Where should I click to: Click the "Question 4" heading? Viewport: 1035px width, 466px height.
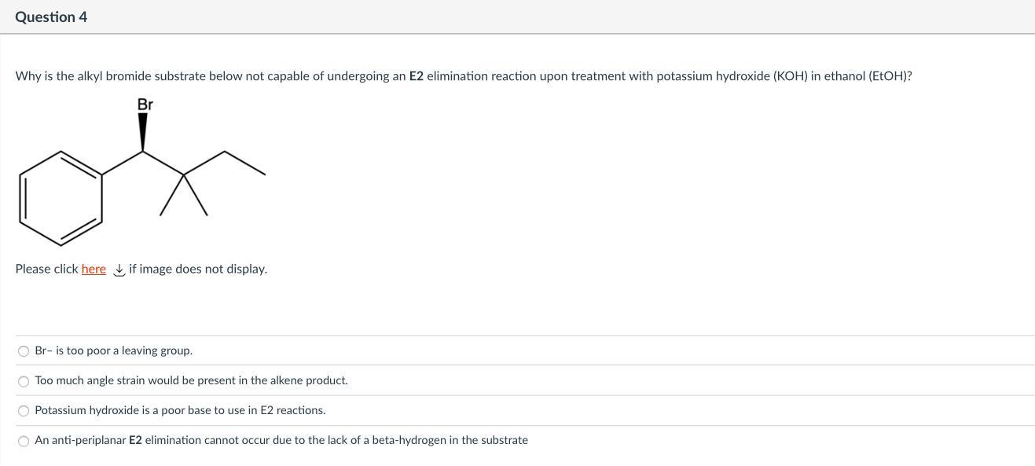tap(51, 17)
